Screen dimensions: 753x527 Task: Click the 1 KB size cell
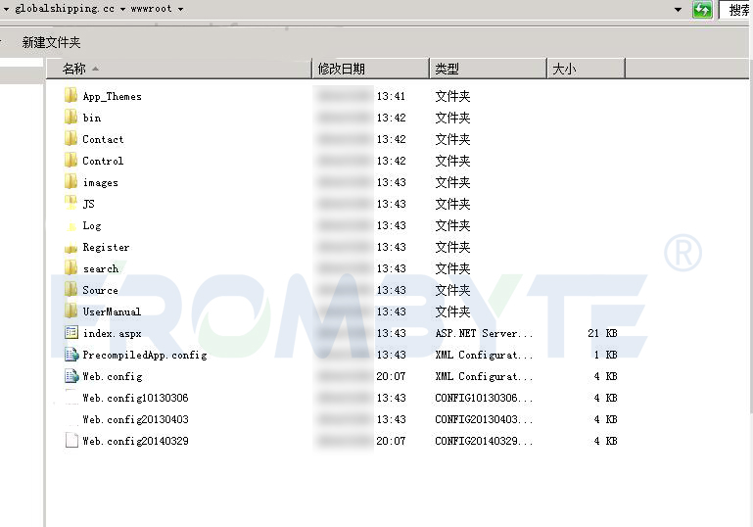(x=605, y=355)
